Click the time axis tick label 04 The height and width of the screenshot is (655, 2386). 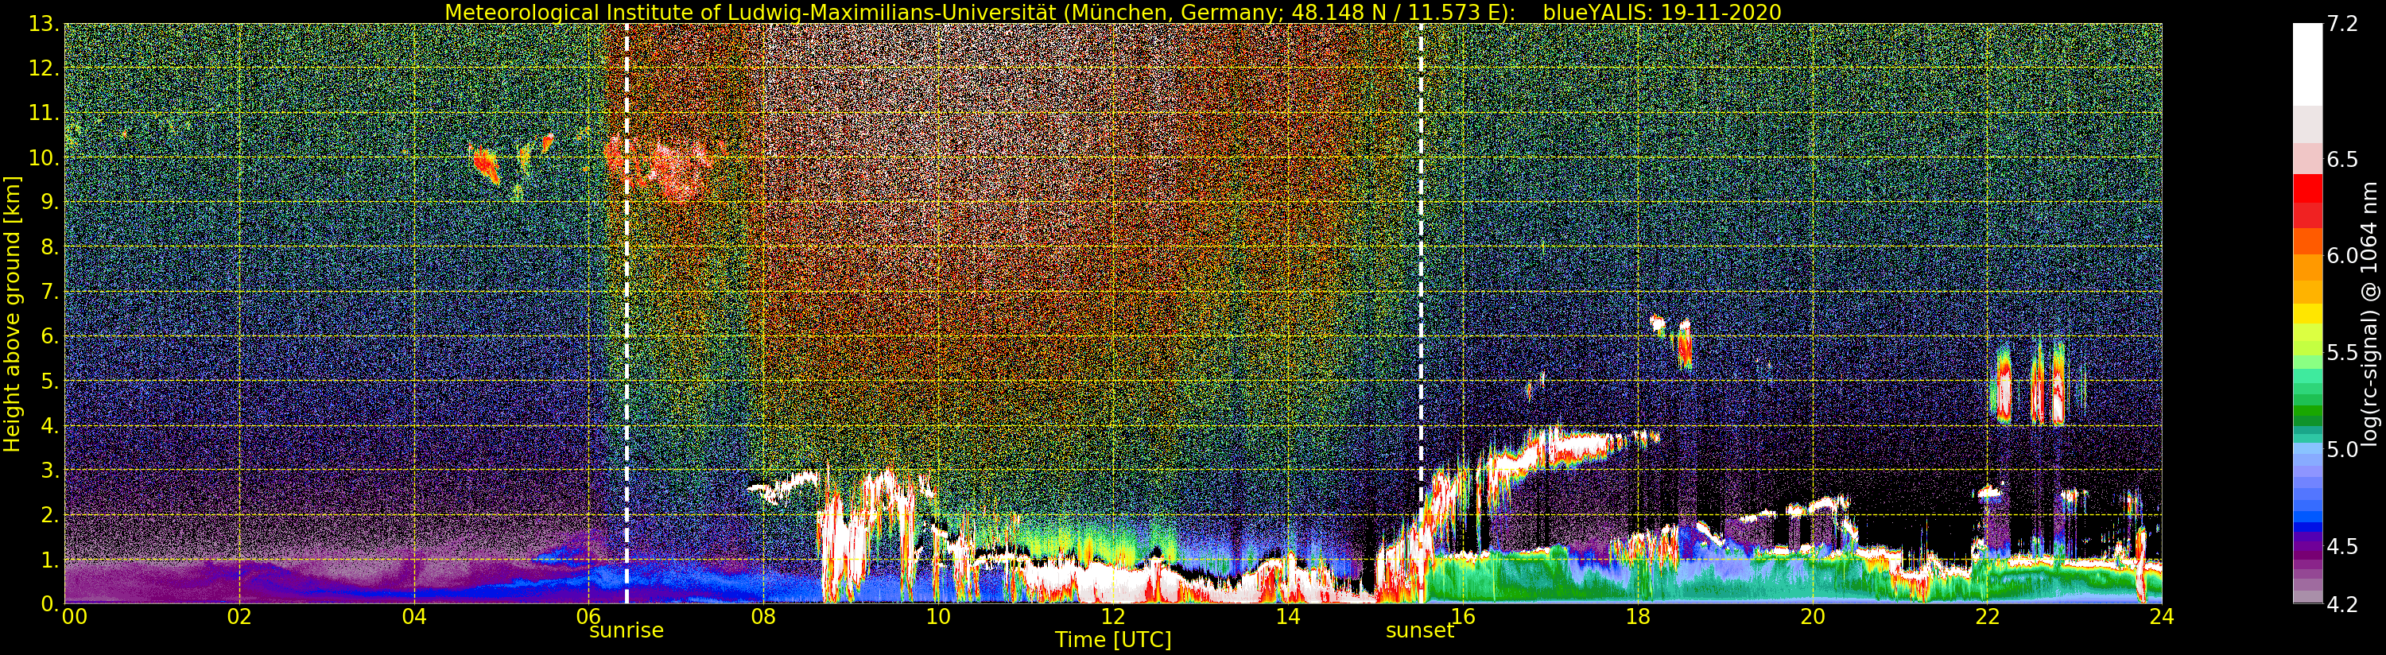pyautogui.click(x=414, y=617)
